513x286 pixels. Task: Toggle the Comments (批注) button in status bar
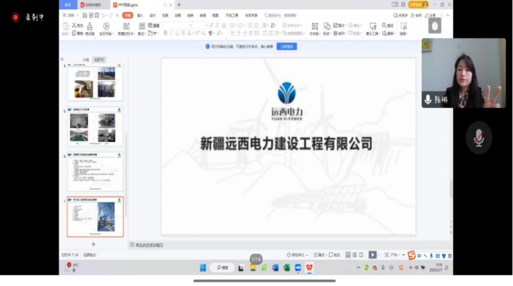coord(334,255)
